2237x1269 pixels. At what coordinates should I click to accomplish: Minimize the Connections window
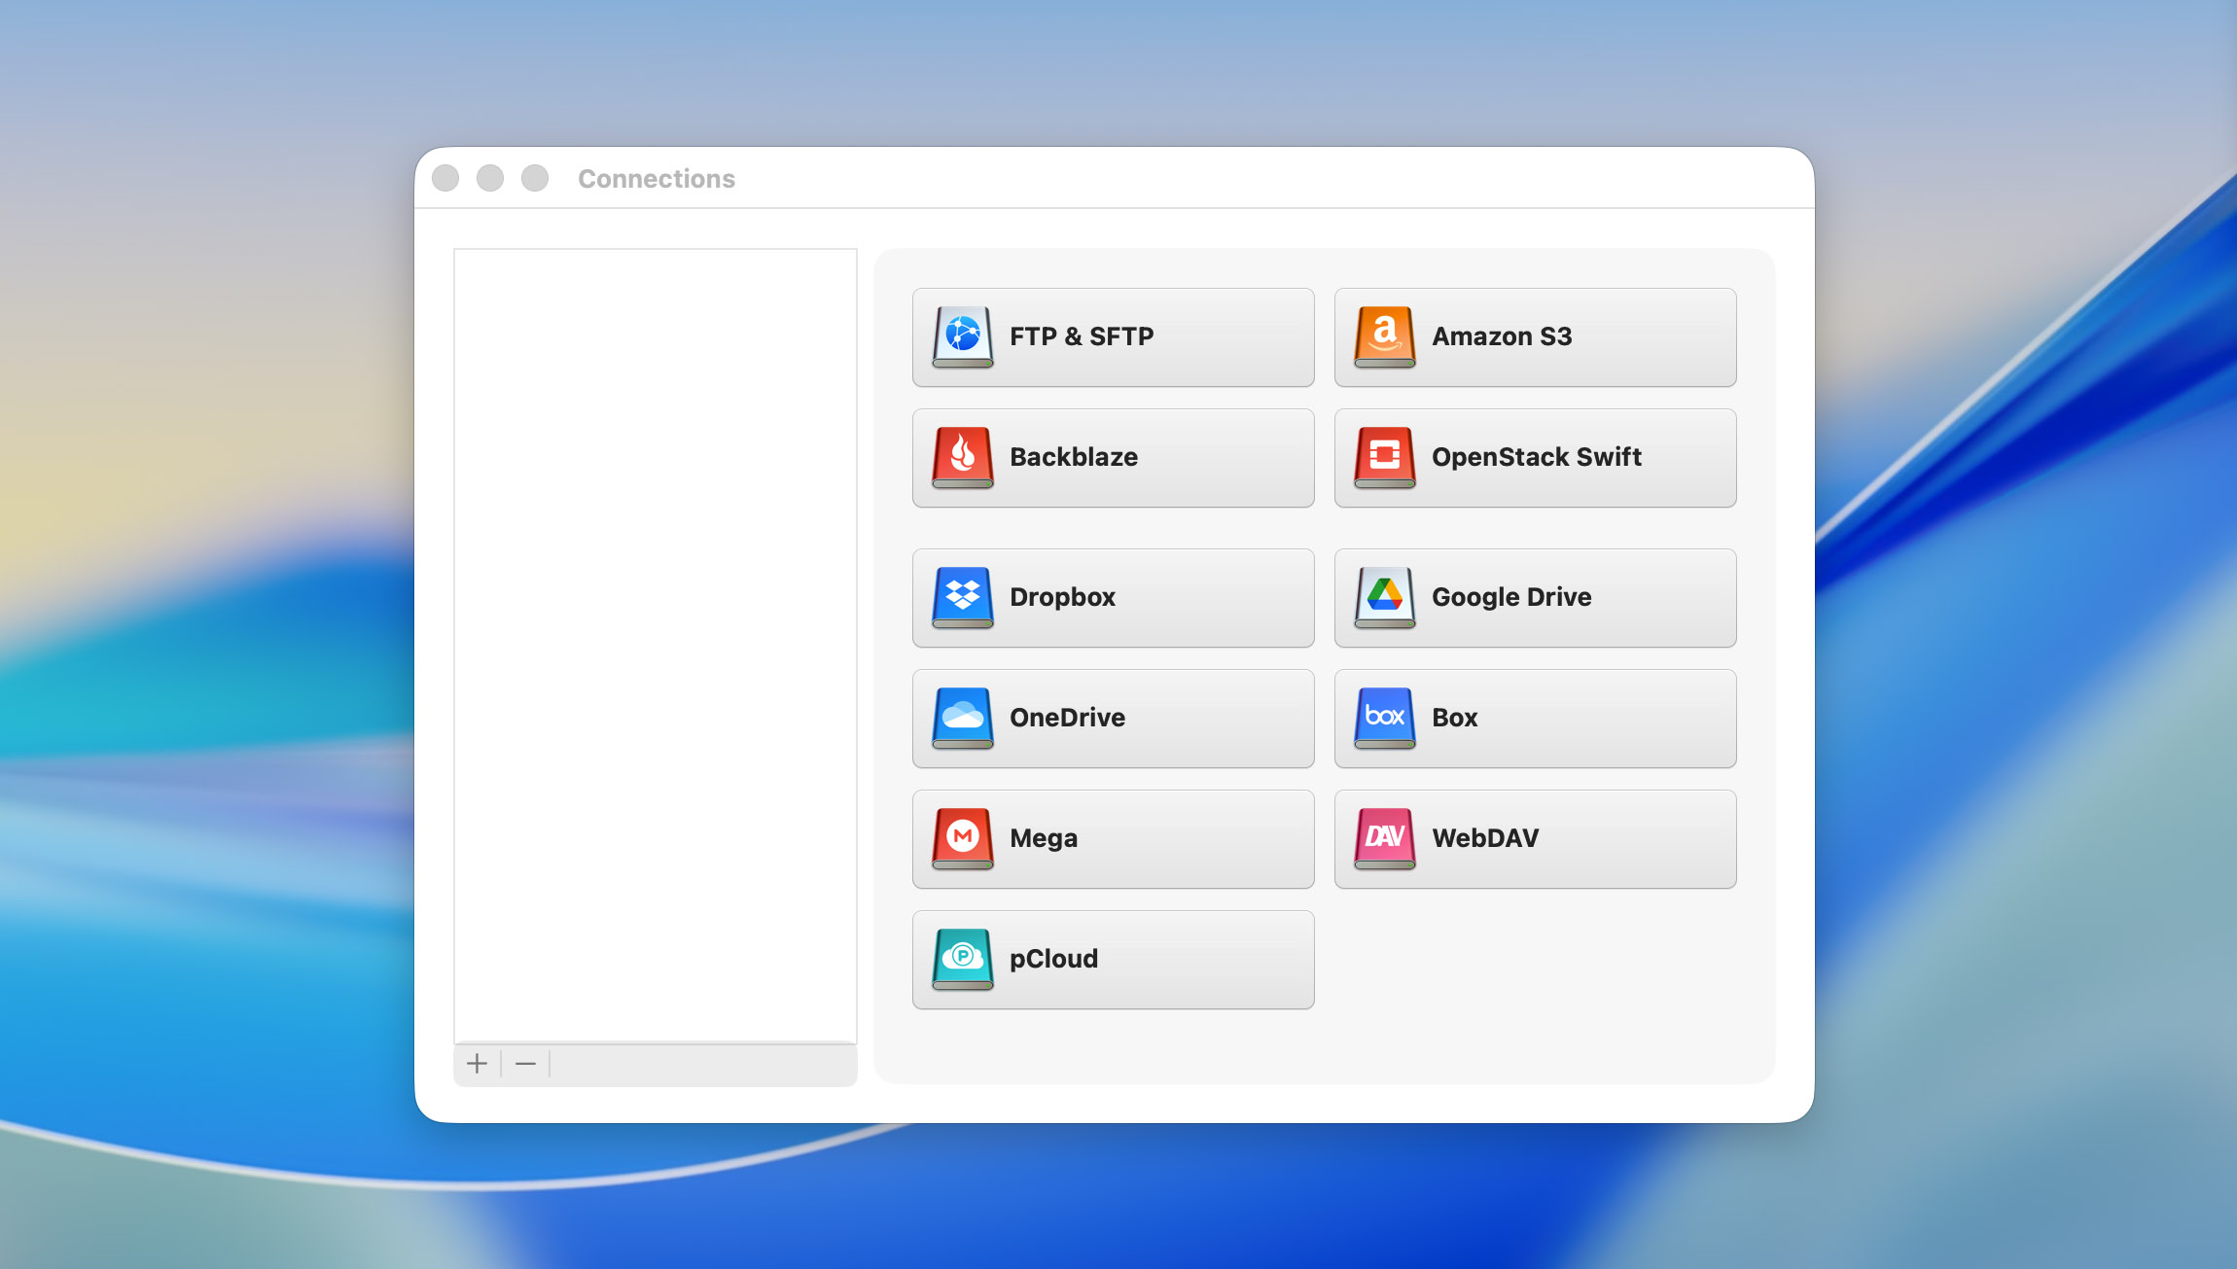pos(490,178)
